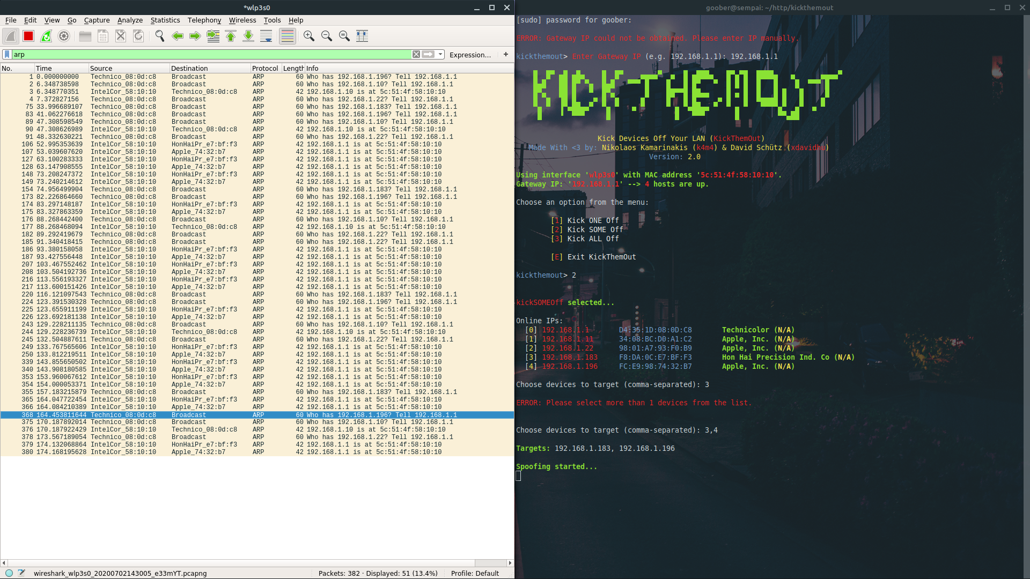Go to the first packet
1030x579 pixels.
(231, 36)
